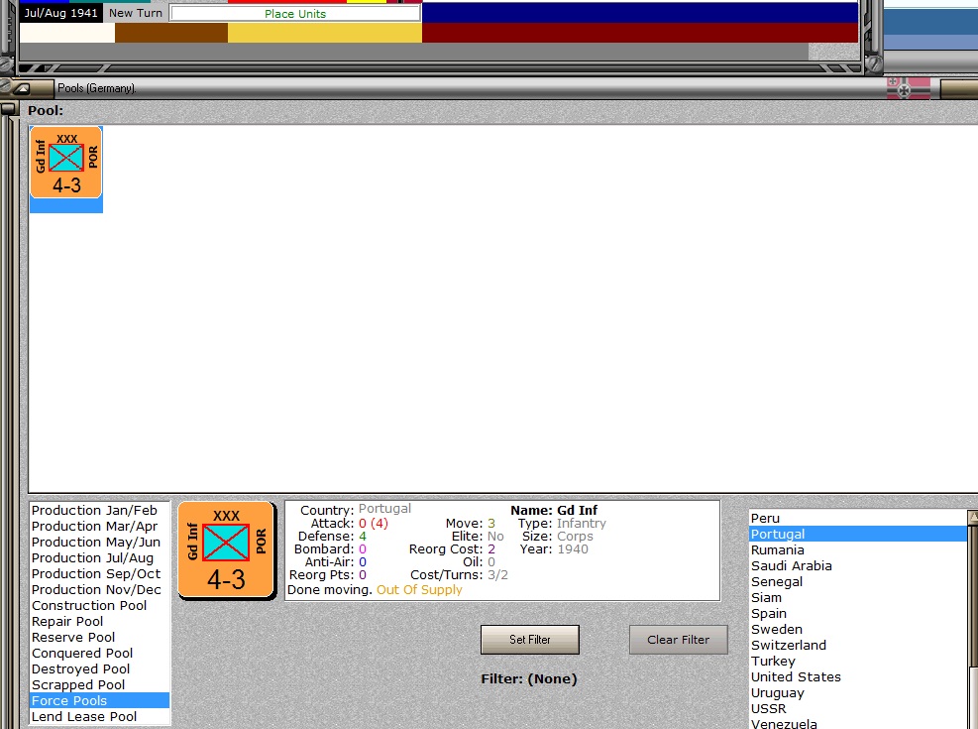The image size is (978, 729).
Task: Choose Sweden in country list
Action: click(858, 629)
